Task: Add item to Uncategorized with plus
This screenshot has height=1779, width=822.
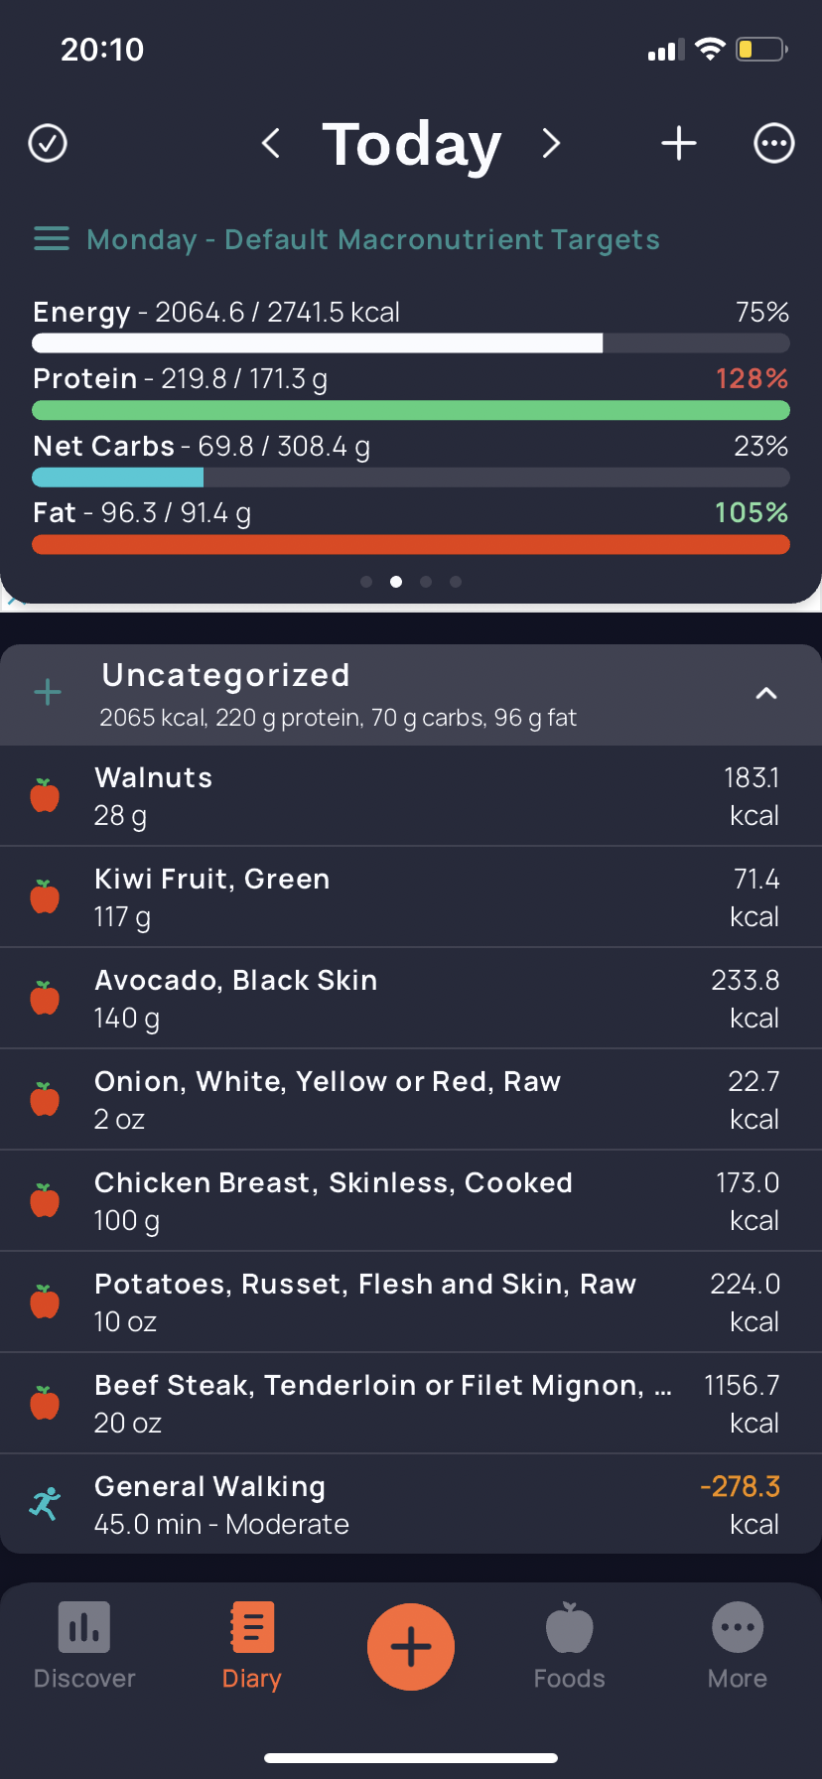Action: coord(48,693)
